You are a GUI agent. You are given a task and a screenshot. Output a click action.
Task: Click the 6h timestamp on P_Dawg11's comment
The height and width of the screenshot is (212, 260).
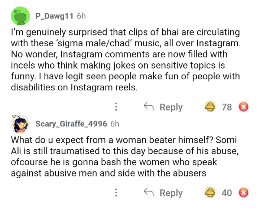click(81, 16)
